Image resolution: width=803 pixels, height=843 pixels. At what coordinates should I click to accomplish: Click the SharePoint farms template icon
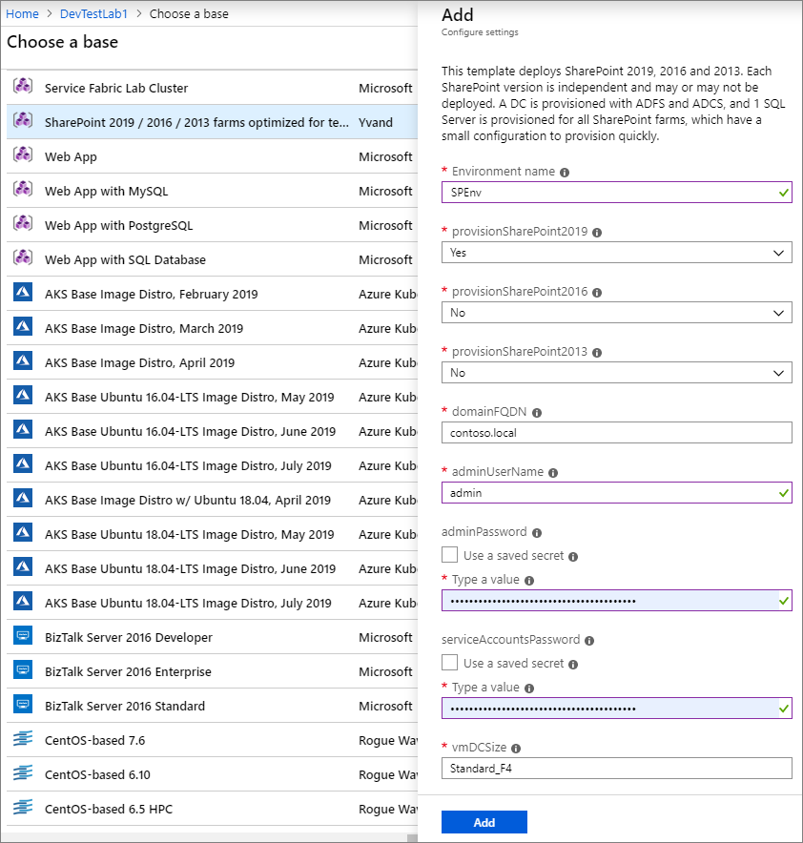click(23, 120)
